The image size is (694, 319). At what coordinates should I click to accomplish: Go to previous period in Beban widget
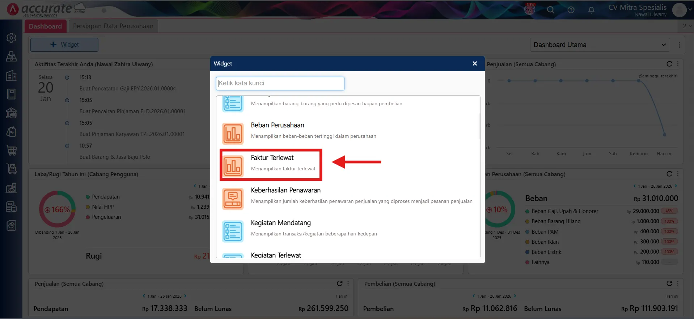point(634,186)
